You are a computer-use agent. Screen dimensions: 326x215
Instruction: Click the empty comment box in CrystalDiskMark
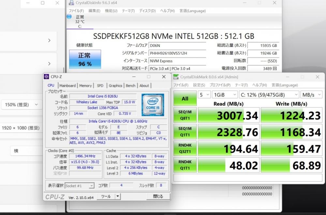(248, 178)
